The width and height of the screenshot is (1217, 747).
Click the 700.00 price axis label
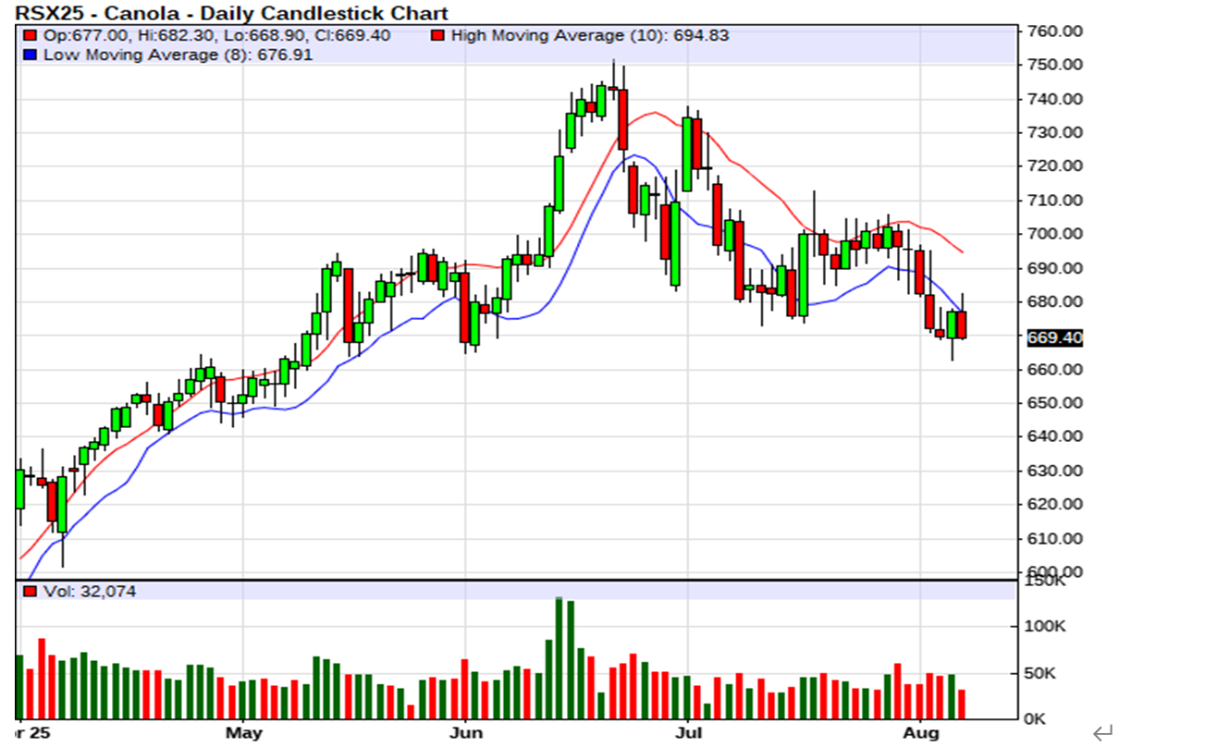point(1055,234)
